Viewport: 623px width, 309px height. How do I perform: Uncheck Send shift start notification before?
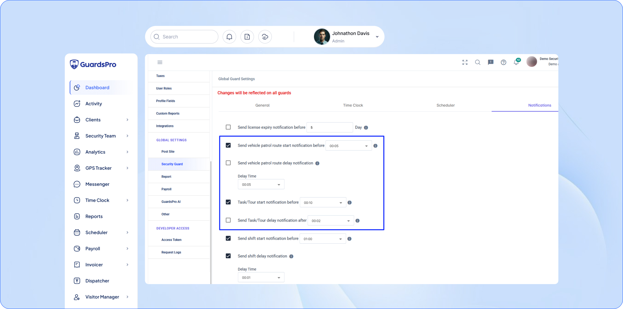pos(228,238)
